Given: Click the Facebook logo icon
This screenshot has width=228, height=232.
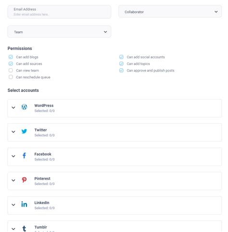Looking at the screenshot, I should (24, 155).
